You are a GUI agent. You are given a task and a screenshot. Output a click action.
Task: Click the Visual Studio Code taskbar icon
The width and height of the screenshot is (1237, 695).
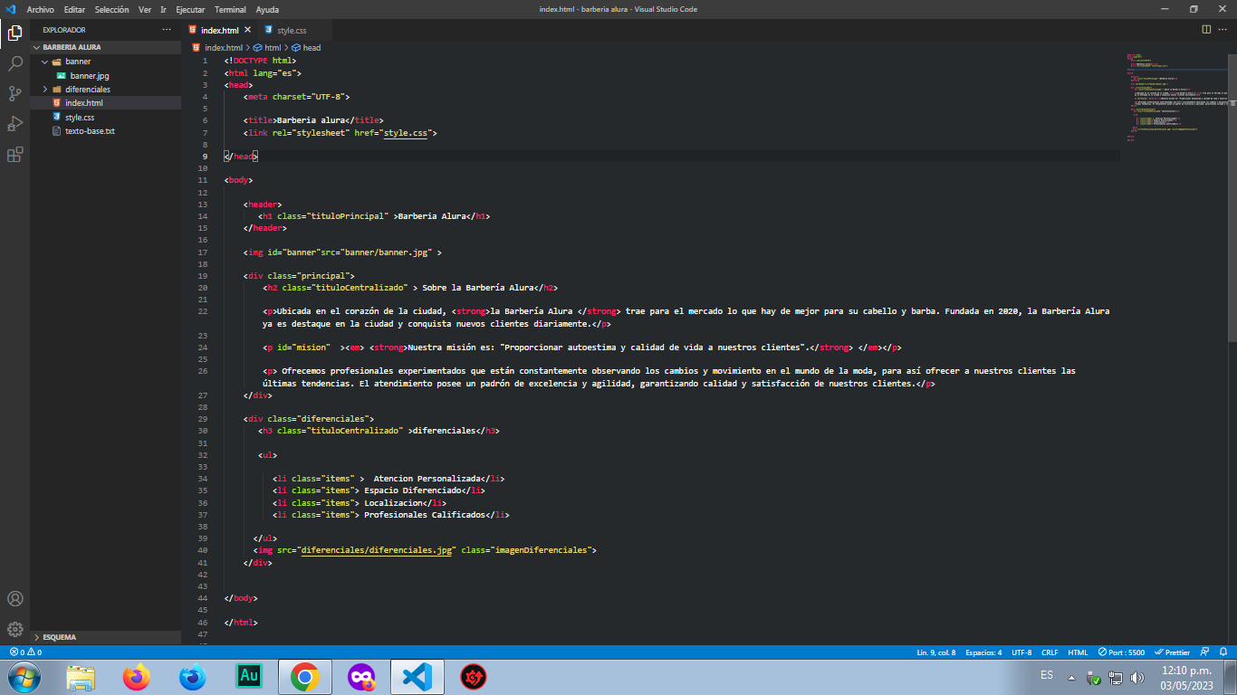tap(417, 677)
